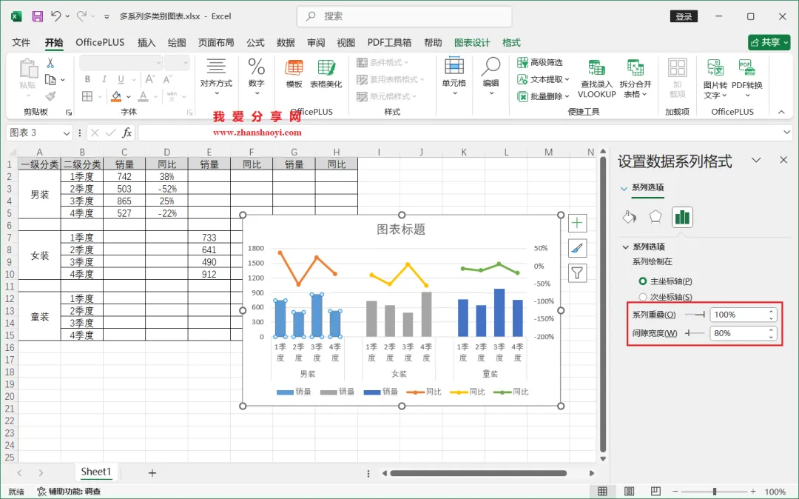Switch to the 图表设计 tab
This screenshot has height=499, width=799.
pos(472,42)
